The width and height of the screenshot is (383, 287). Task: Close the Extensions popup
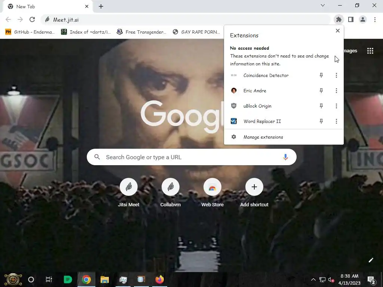click(x=338, y=31)
